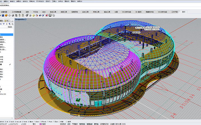Click the magenta layer color swatch

[x=40, y=124]
